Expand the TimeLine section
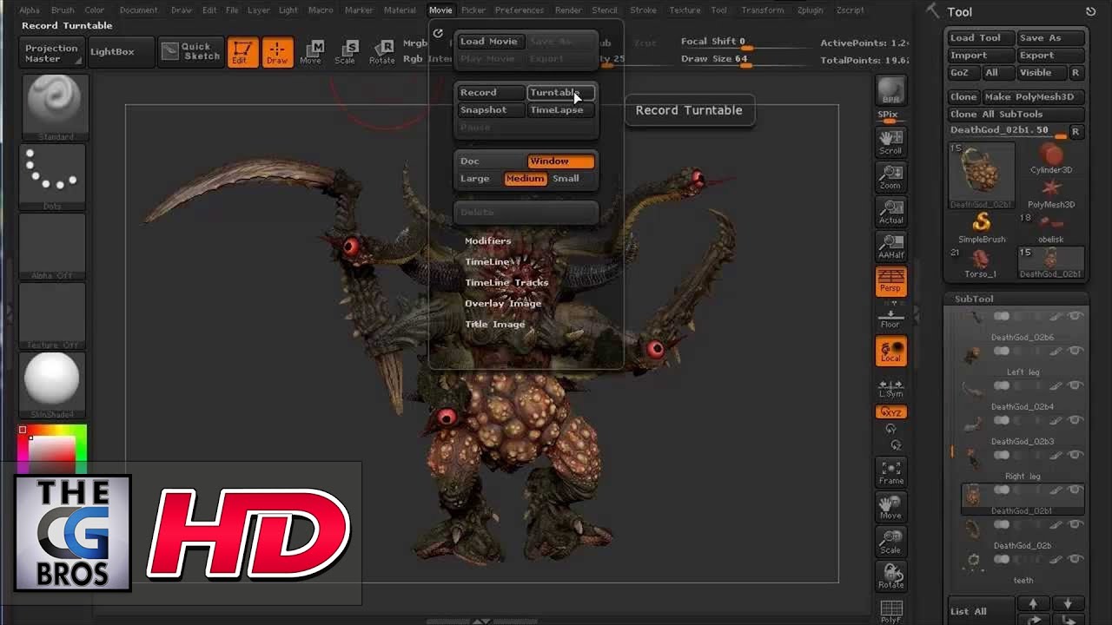 487,261
